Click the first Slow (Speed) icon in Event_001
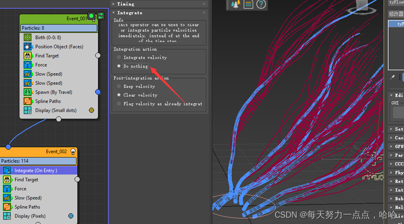 tap(27, 74)
